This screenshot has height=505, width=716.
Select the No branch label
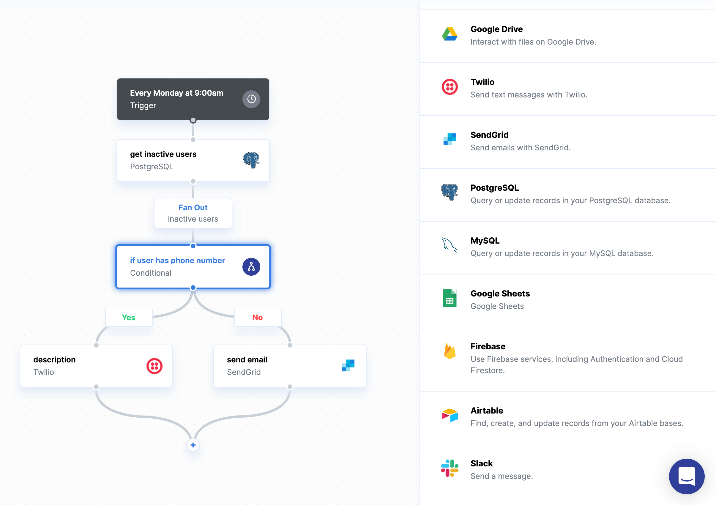257,317
